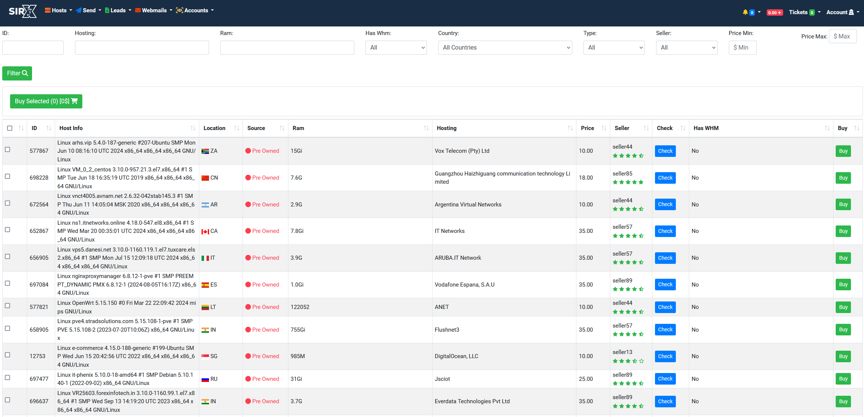The width and height of the screenshot is (864, 417).
Task: Click the Singapore flag in row 12753
Action: click(x=205, y=357)
